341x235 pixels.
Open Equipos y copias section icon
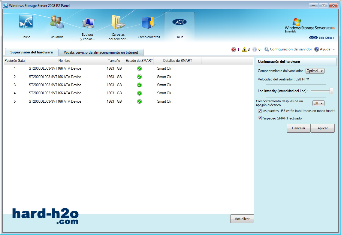coord(88,23)
